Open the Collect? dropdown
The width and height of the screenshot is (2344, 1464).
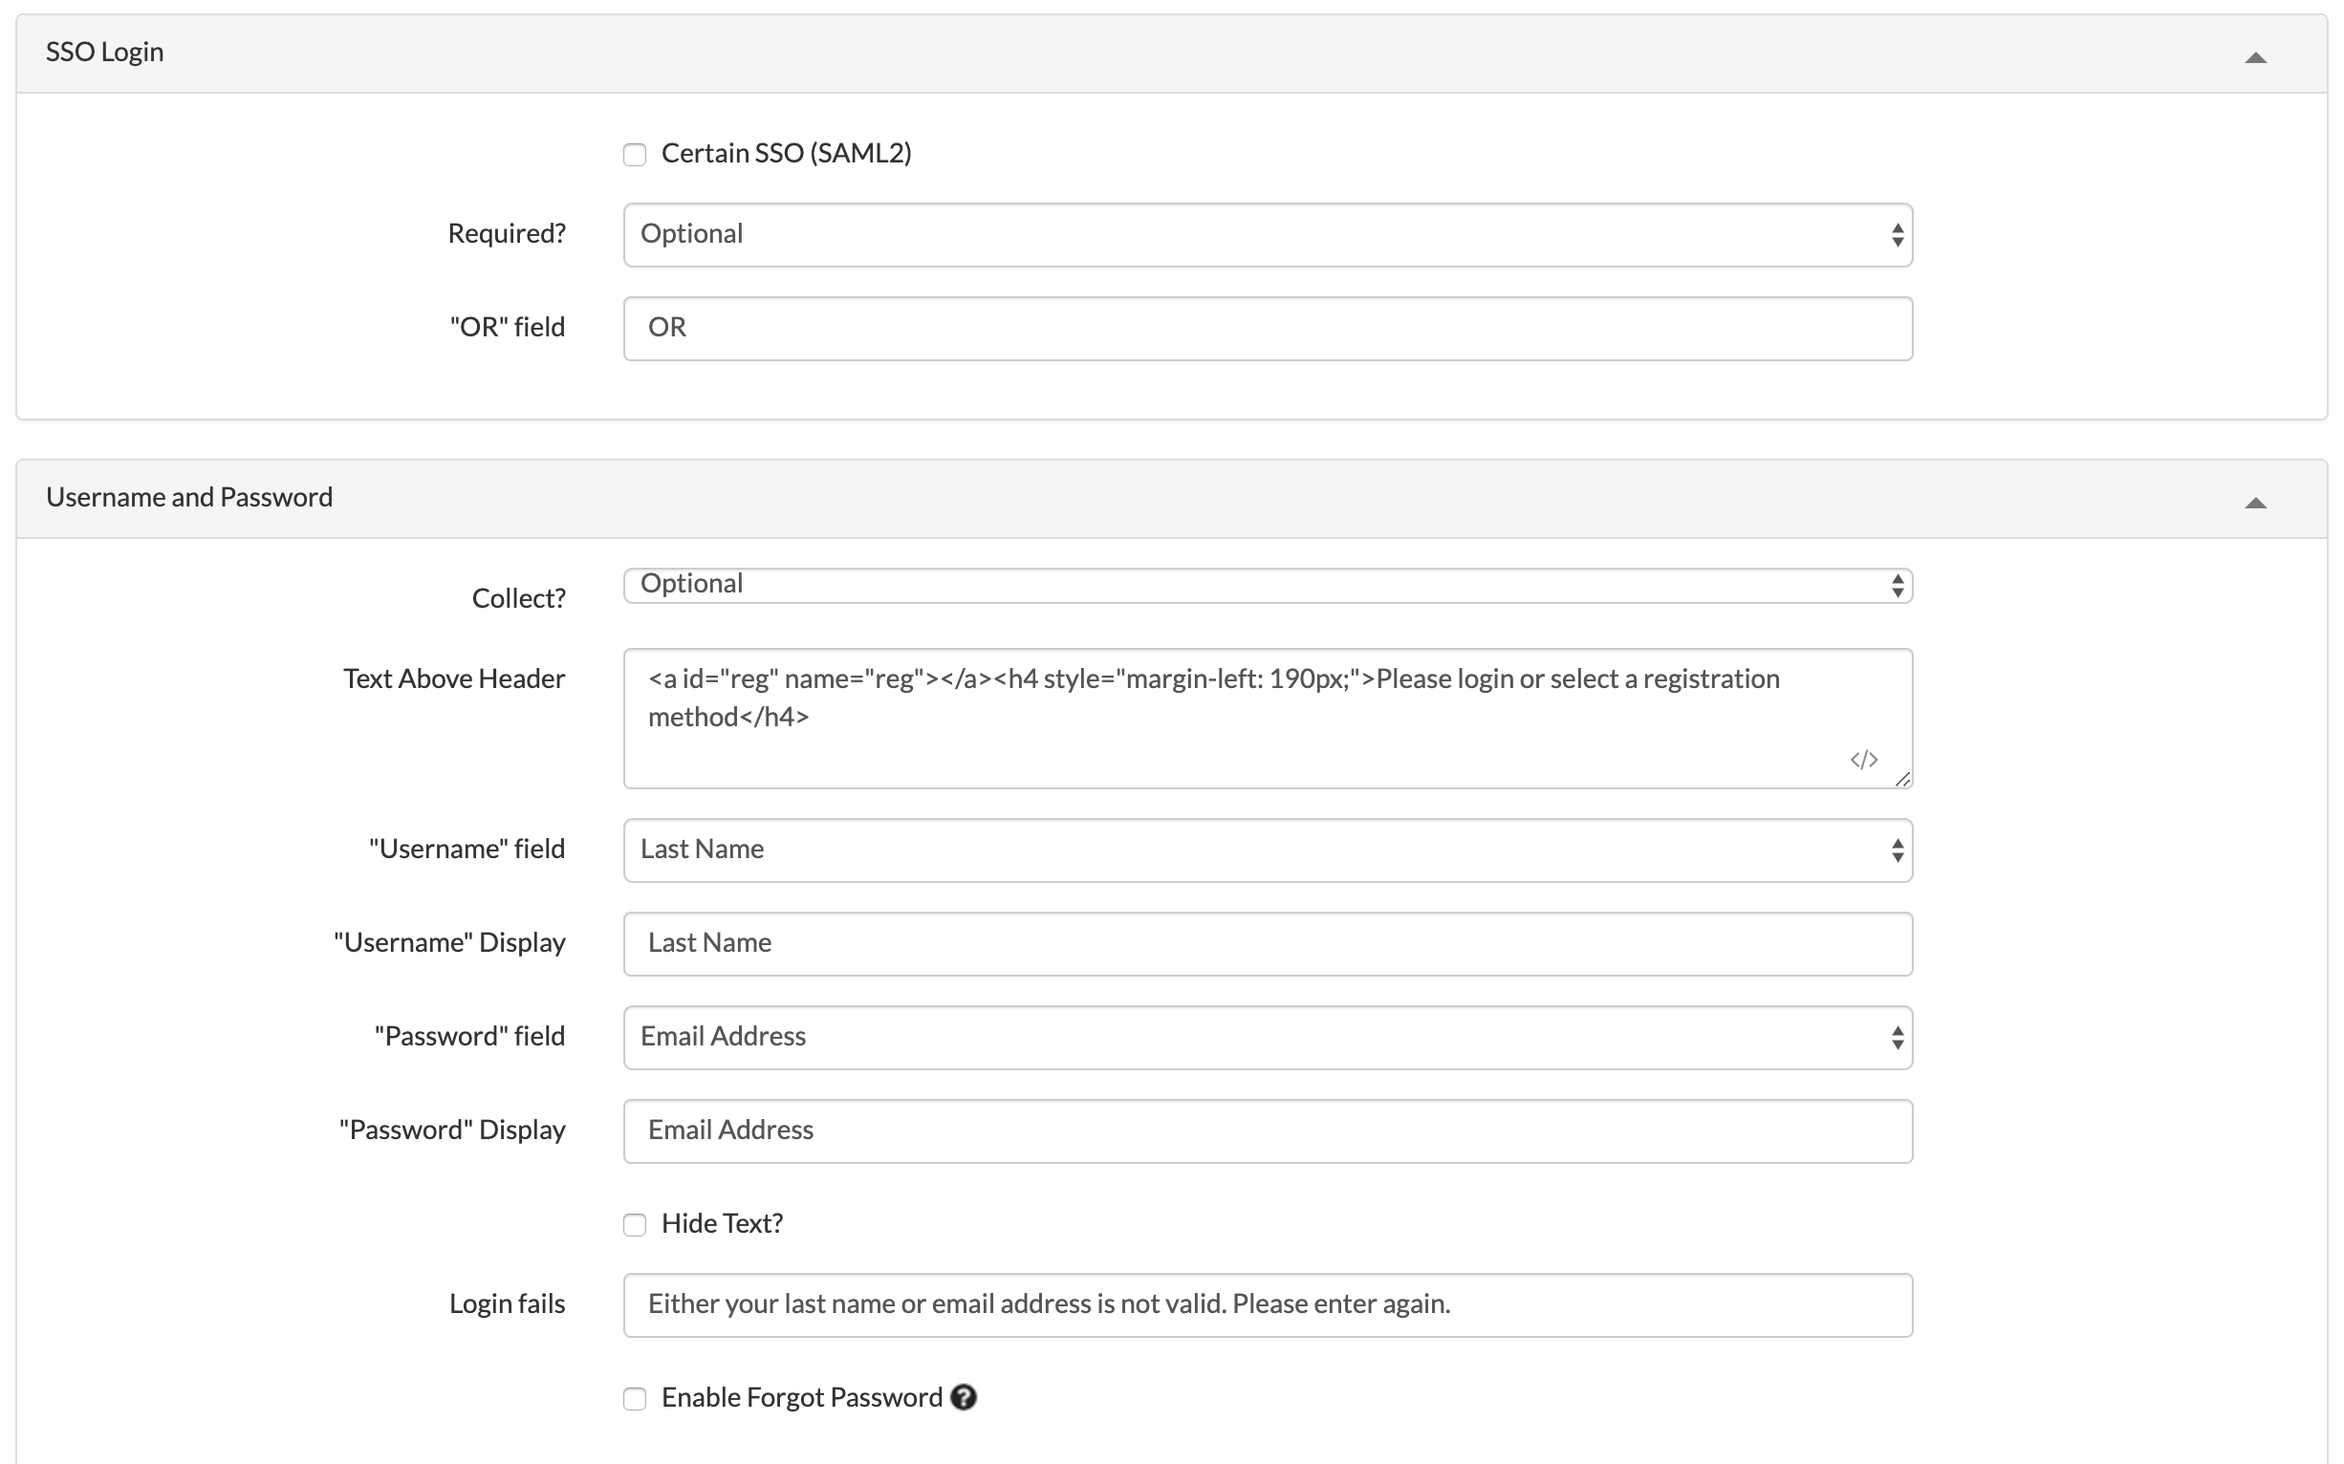tap(1268, 585)
